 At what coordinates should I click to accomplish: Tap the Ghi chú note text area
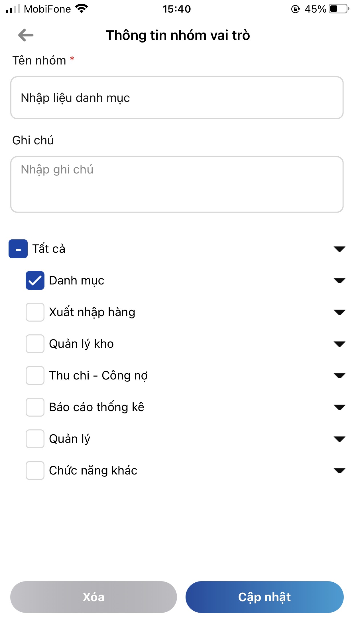tap(177, 184)
